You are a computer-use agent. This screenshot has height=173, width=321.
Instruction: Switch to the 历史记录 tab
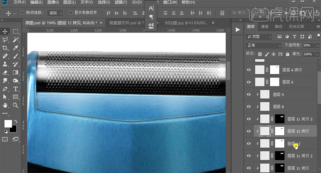pyautogui.click(x=296, y=26)
